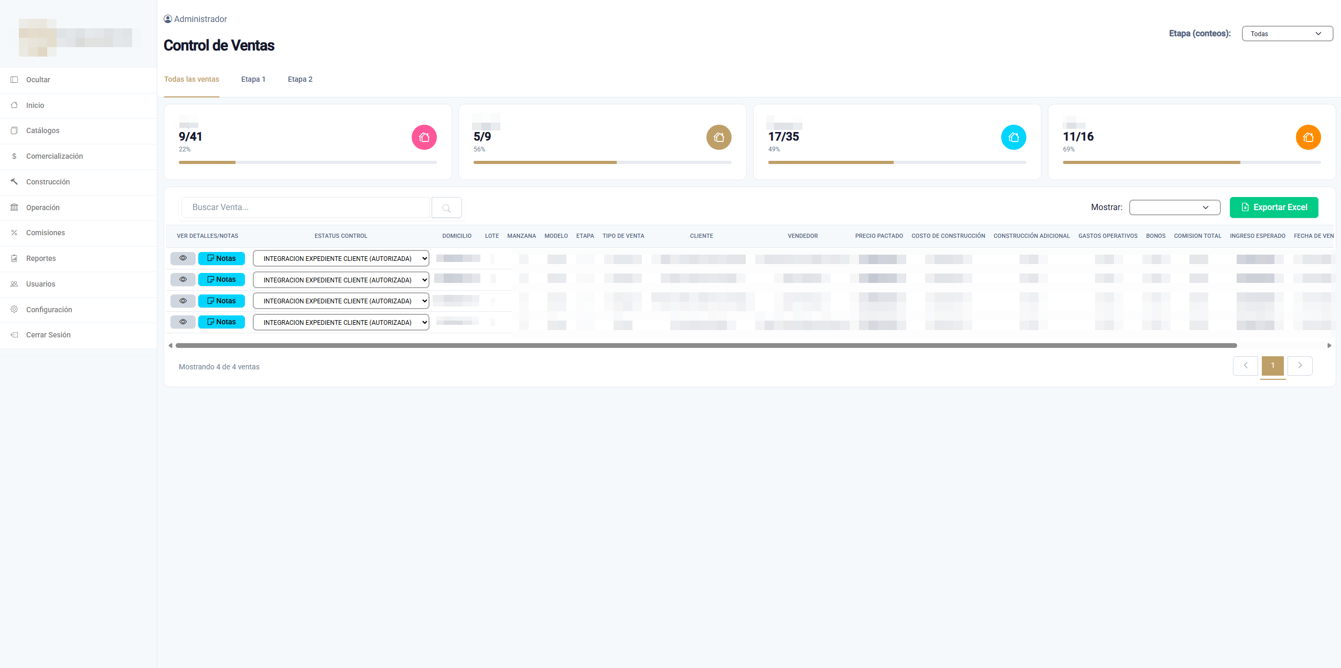
Task: Click progress bar on 5/9 card
Action: coord(603,162)
